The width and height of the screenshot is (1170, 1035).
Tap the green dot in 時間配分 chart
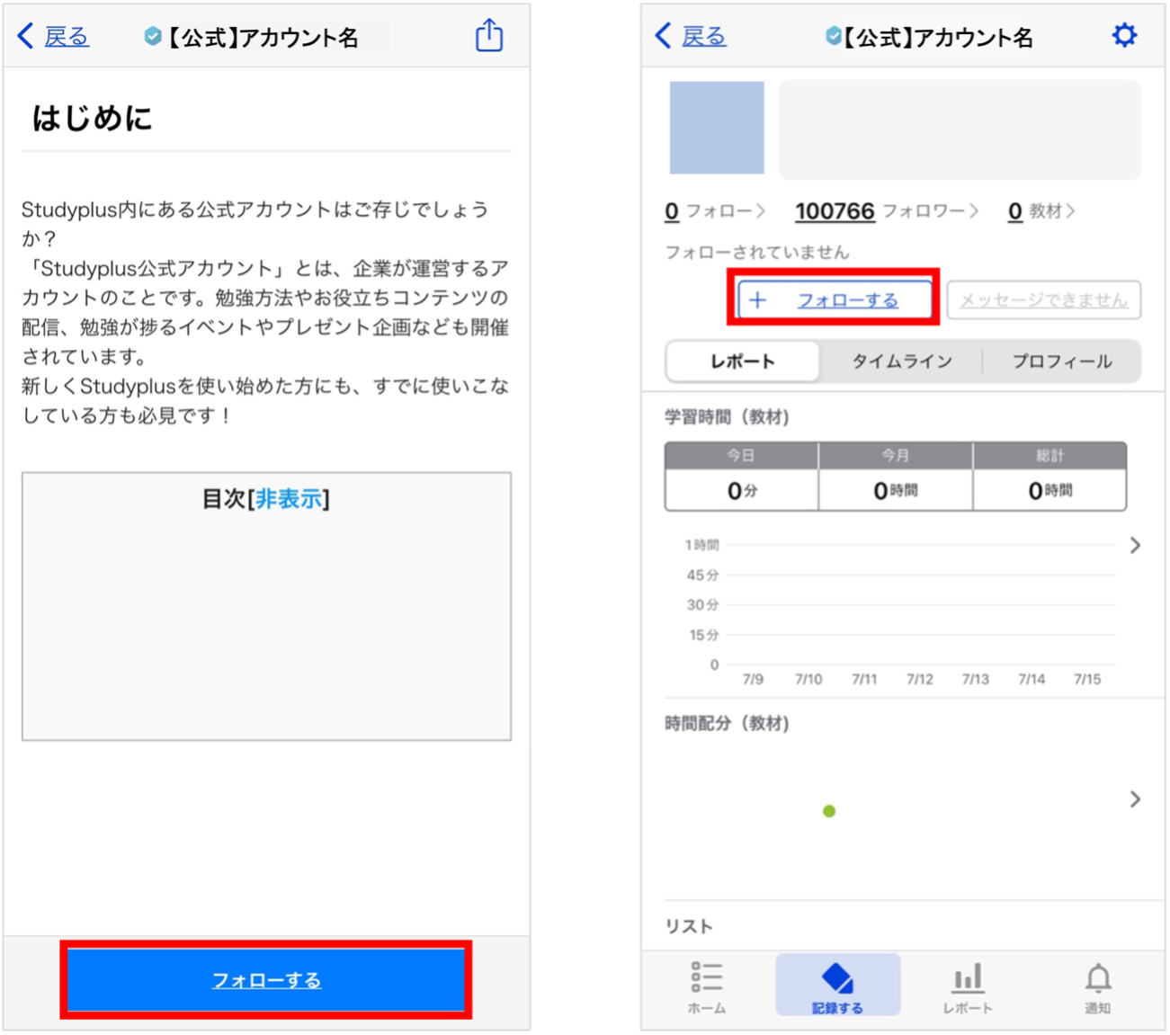click(x=829, y=811)
